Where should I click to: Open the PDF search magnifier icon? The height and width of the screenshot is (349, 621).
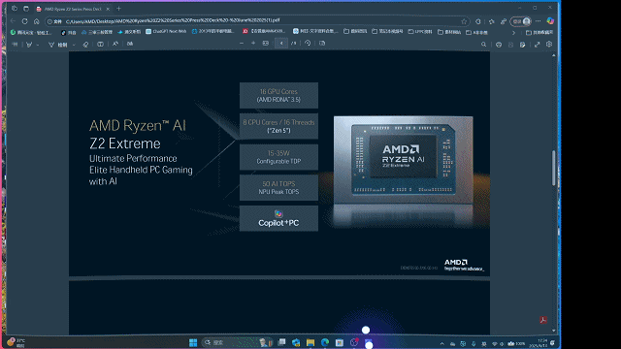[483, 45]
